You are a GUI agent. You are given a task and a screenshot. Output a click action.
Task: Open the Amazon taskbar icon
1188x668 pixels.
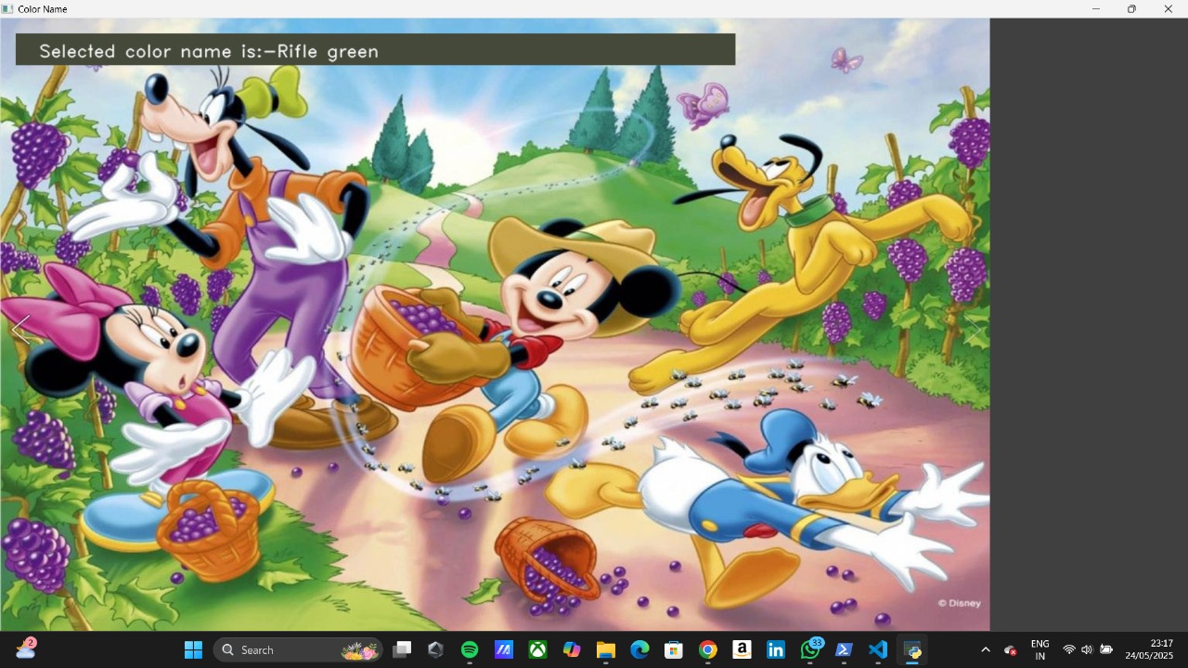[x=742, y=649]
